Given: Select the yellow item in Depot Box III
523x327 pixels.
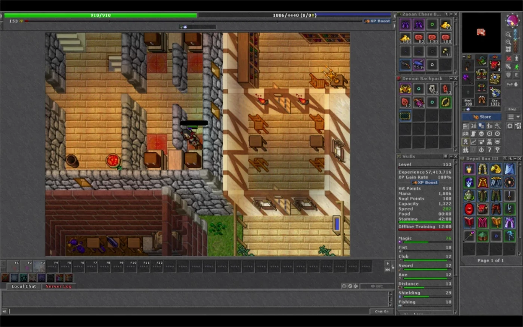Looking at the screenshot, I should point(496,169).
